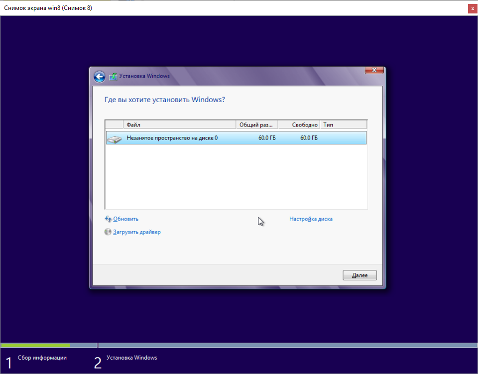Go back with the blue arrow button
Viewport: 478px width, 374px height.
(x=100, y=77)
